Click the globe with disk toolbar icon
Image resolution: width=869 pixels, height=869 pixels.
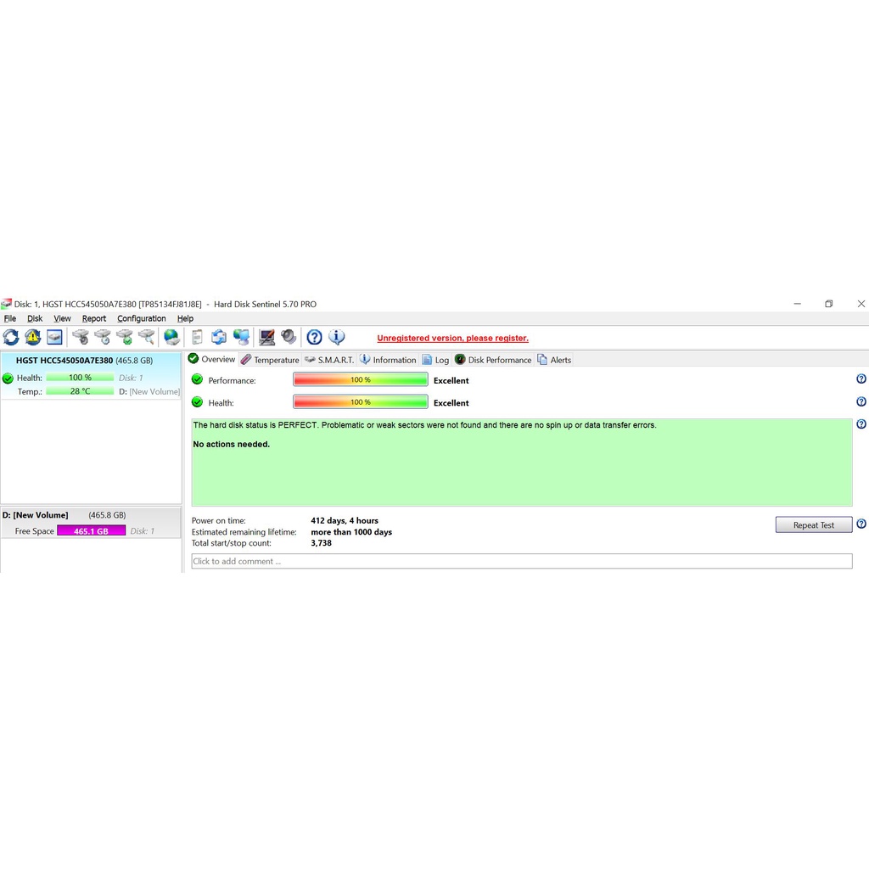click(171, 338)
